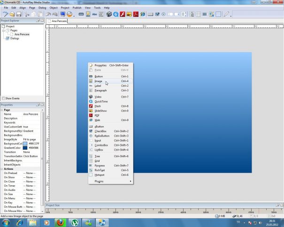Add a Button object from the toolbar
The height and width of the screenshot is (227, 284).
pyautogui.click(x=81, y=14)
